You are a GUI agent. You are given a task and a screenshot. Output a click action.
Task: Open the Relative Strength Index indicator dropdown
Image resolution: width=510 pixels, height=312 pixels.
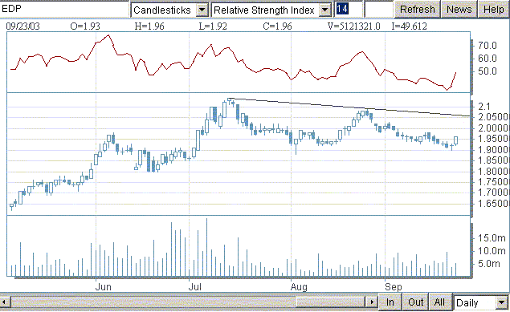point(324,10)
